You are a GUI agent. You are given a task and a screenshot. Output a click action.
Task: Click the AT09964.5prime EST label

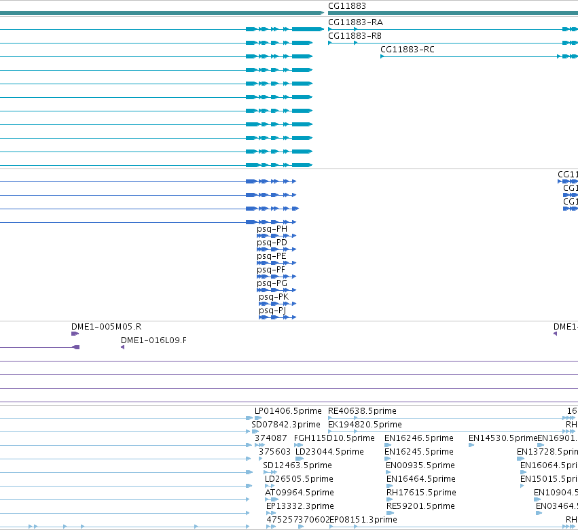pos(300,493)
